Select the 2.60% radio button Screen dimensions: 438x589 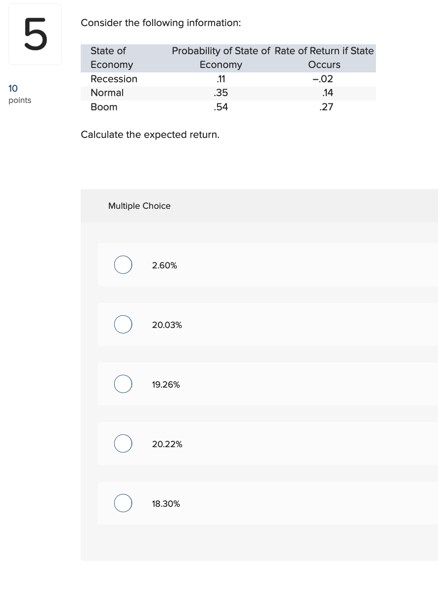123,264
